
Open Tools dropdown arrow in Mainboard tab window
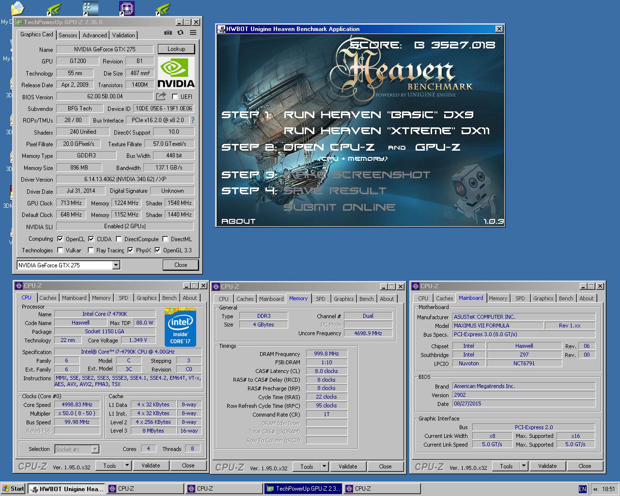coord(524,466)
